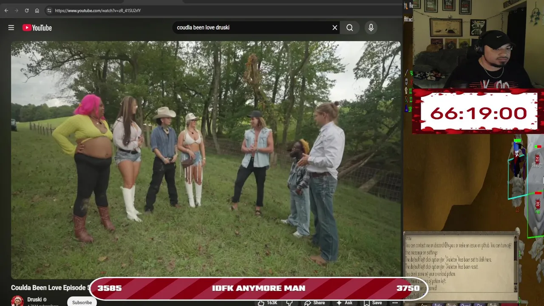This screenshot has width=544, height=306.
Task: Open the browser home page icon
Action: [37, 11]
